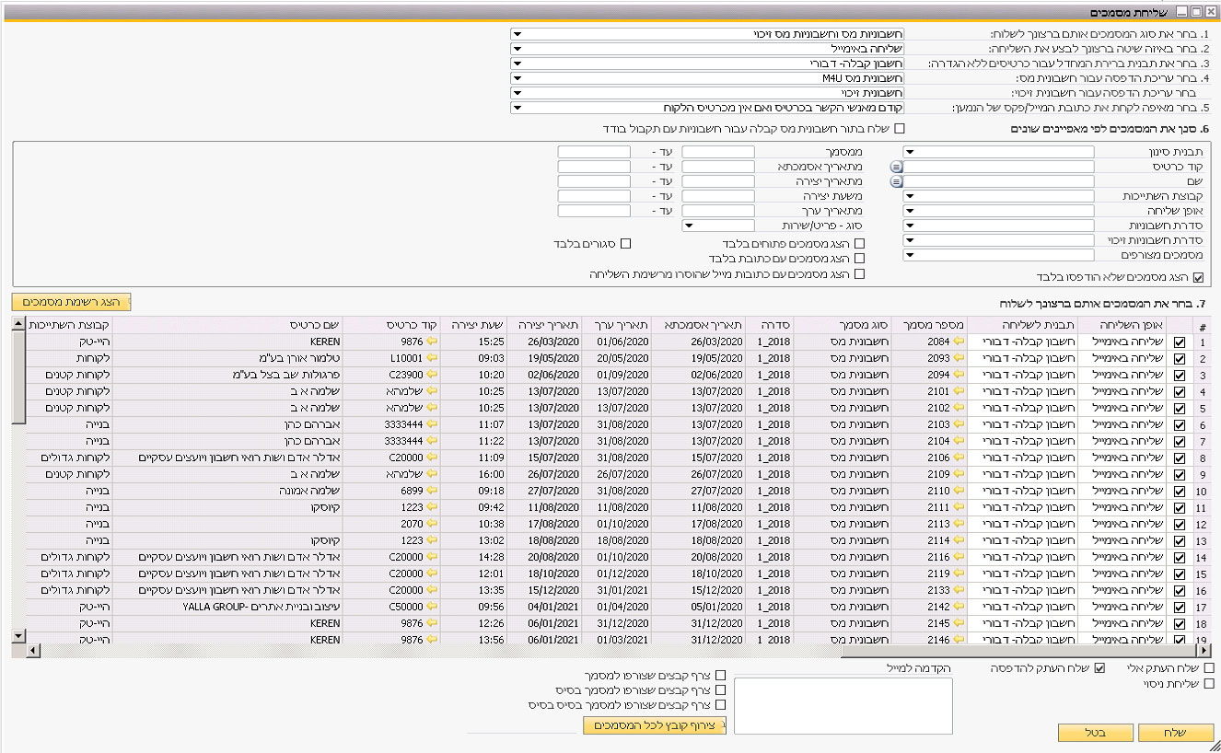Open link arrow for document number 2142
Viewport: 1221px width, 753px height.
click(x=959, y=607)
